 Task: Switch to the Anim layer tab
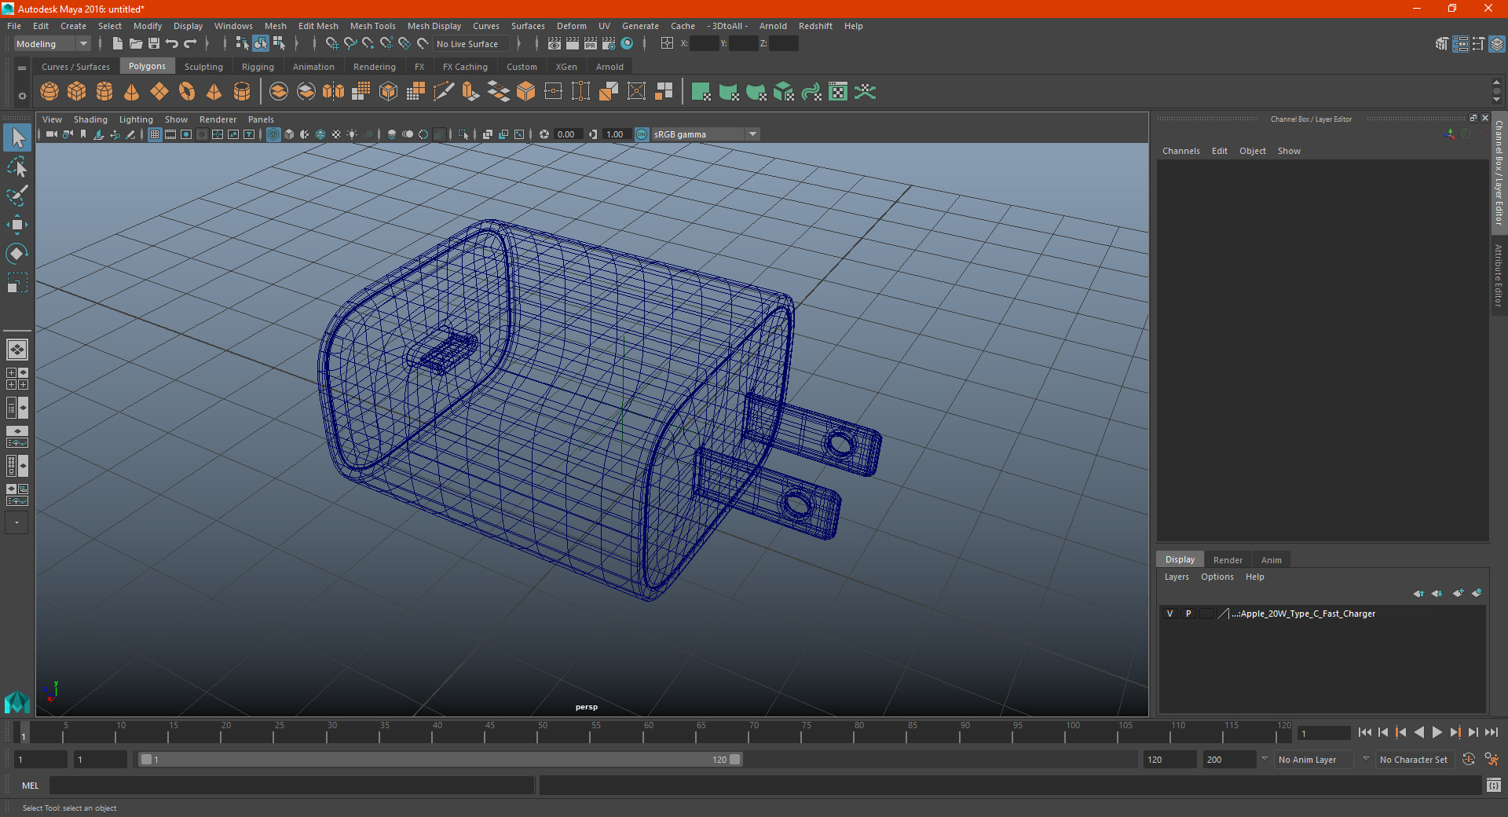pos(1271,560)
